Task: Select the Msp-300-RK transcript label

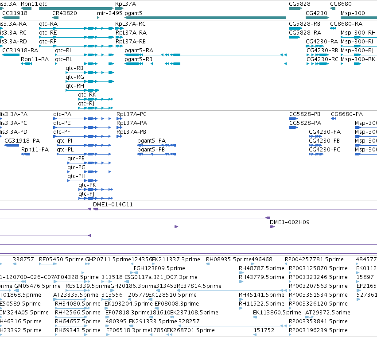Action: [358, 59]
